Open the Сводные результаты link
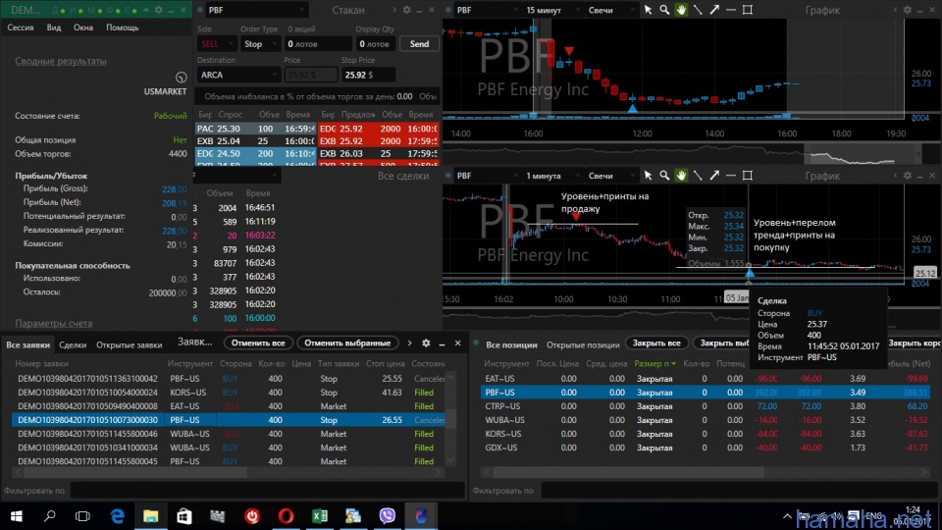The width and height of the screenshot is (942, 530). coord(61,61)
